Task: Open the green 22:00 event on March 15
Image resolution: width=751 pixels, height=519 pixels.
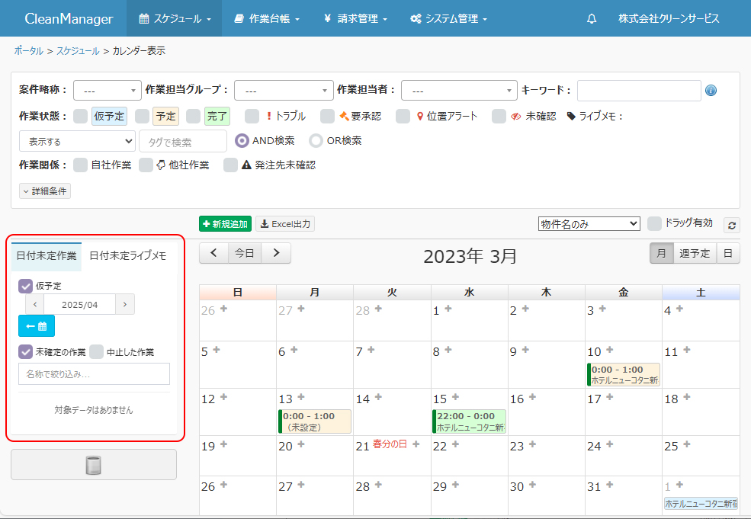Action: [x=469, y=421]
